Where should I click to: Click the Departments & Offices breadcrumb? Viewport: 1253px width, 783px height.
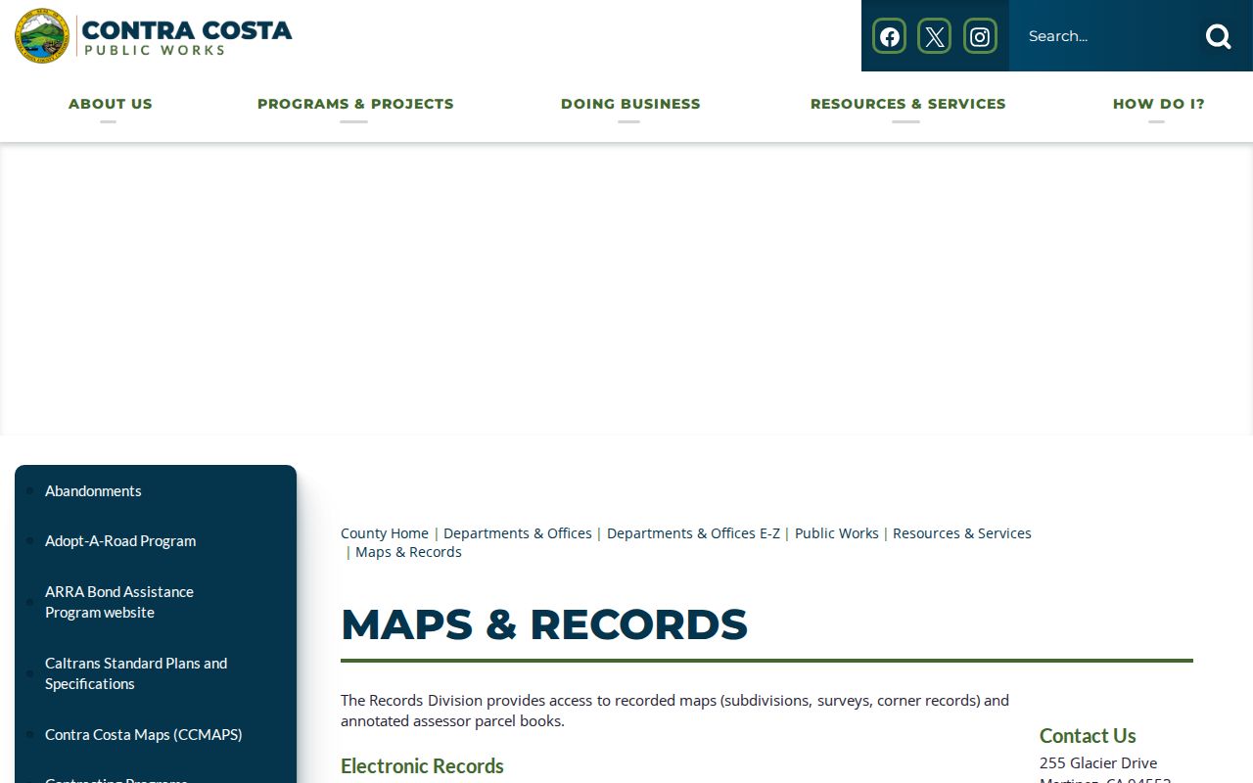point(518,533)
